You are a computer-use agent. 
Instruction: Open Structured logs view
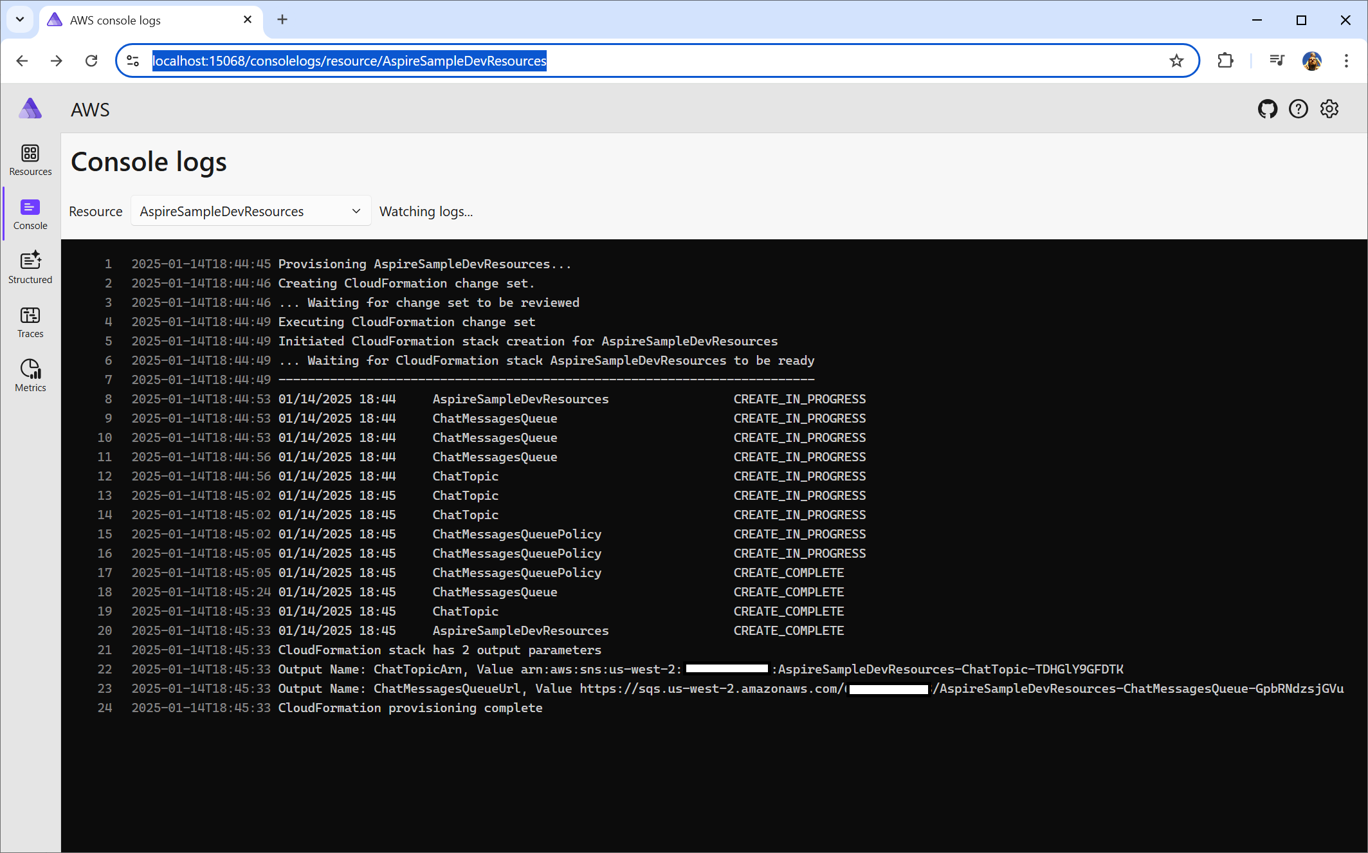tap(30, 268)
